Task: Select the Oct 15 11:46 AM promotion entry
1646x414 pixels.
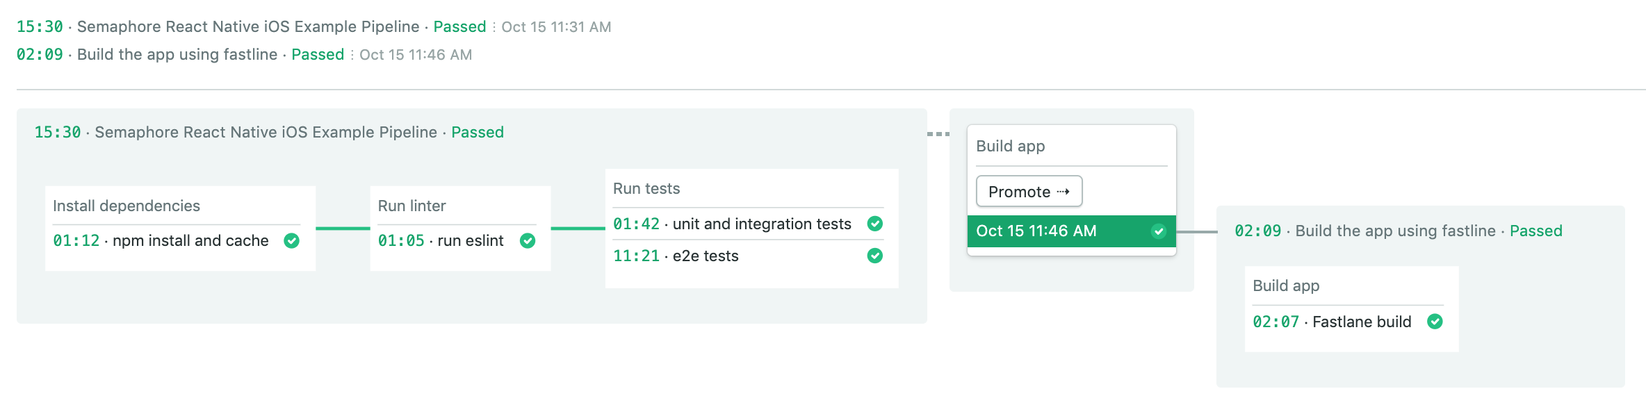Action: (1036, 231)
